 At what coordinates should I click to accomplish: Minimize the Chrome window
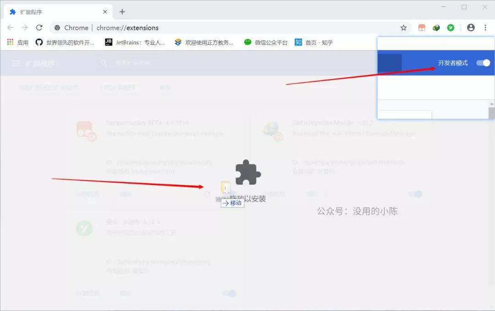(x=444, y=7)
